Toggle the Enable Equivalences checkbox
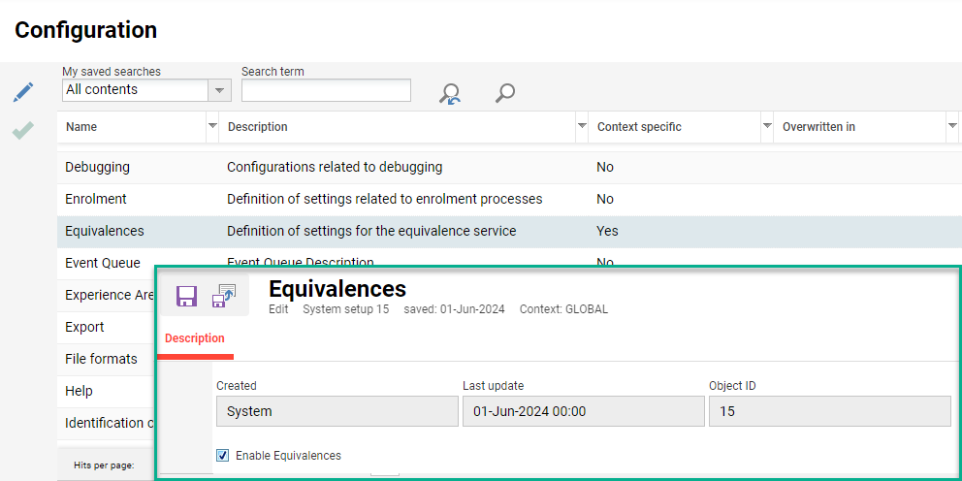Screen dimensions: 962x481 pos(223,455)
